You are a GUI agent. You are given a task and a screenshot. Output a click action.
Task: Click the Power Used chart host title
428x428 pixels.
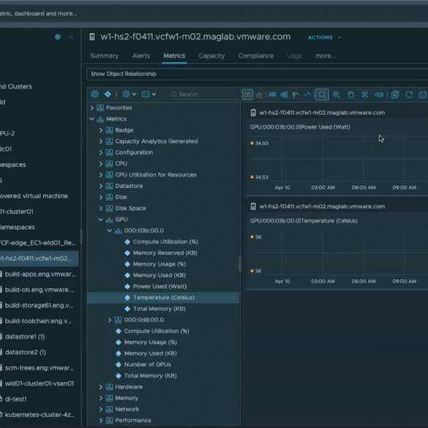(322, 113)
